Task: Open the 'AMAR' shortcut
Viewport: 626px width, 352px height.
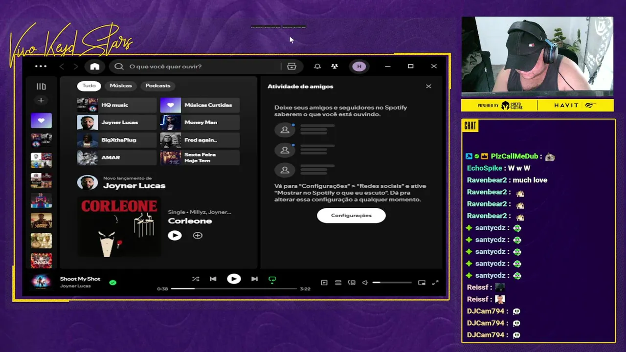Action: pos(117,157)
